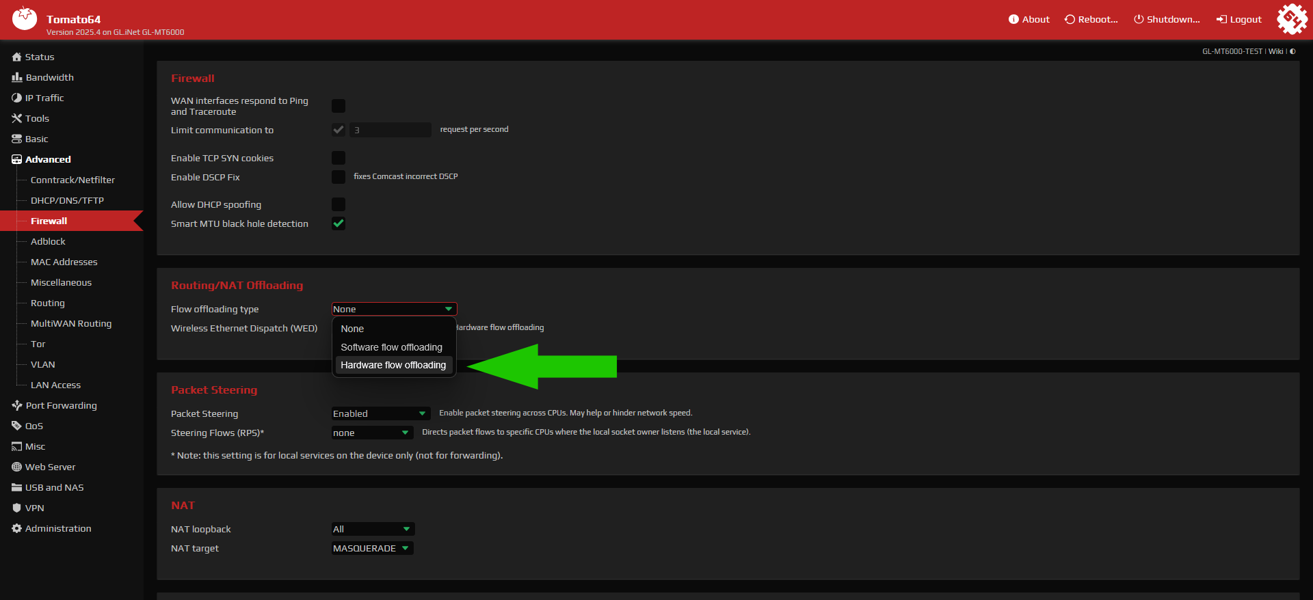Viewport: 1313px width, 600px height.
Task: Click the Basic server icon
Action: 16,139
